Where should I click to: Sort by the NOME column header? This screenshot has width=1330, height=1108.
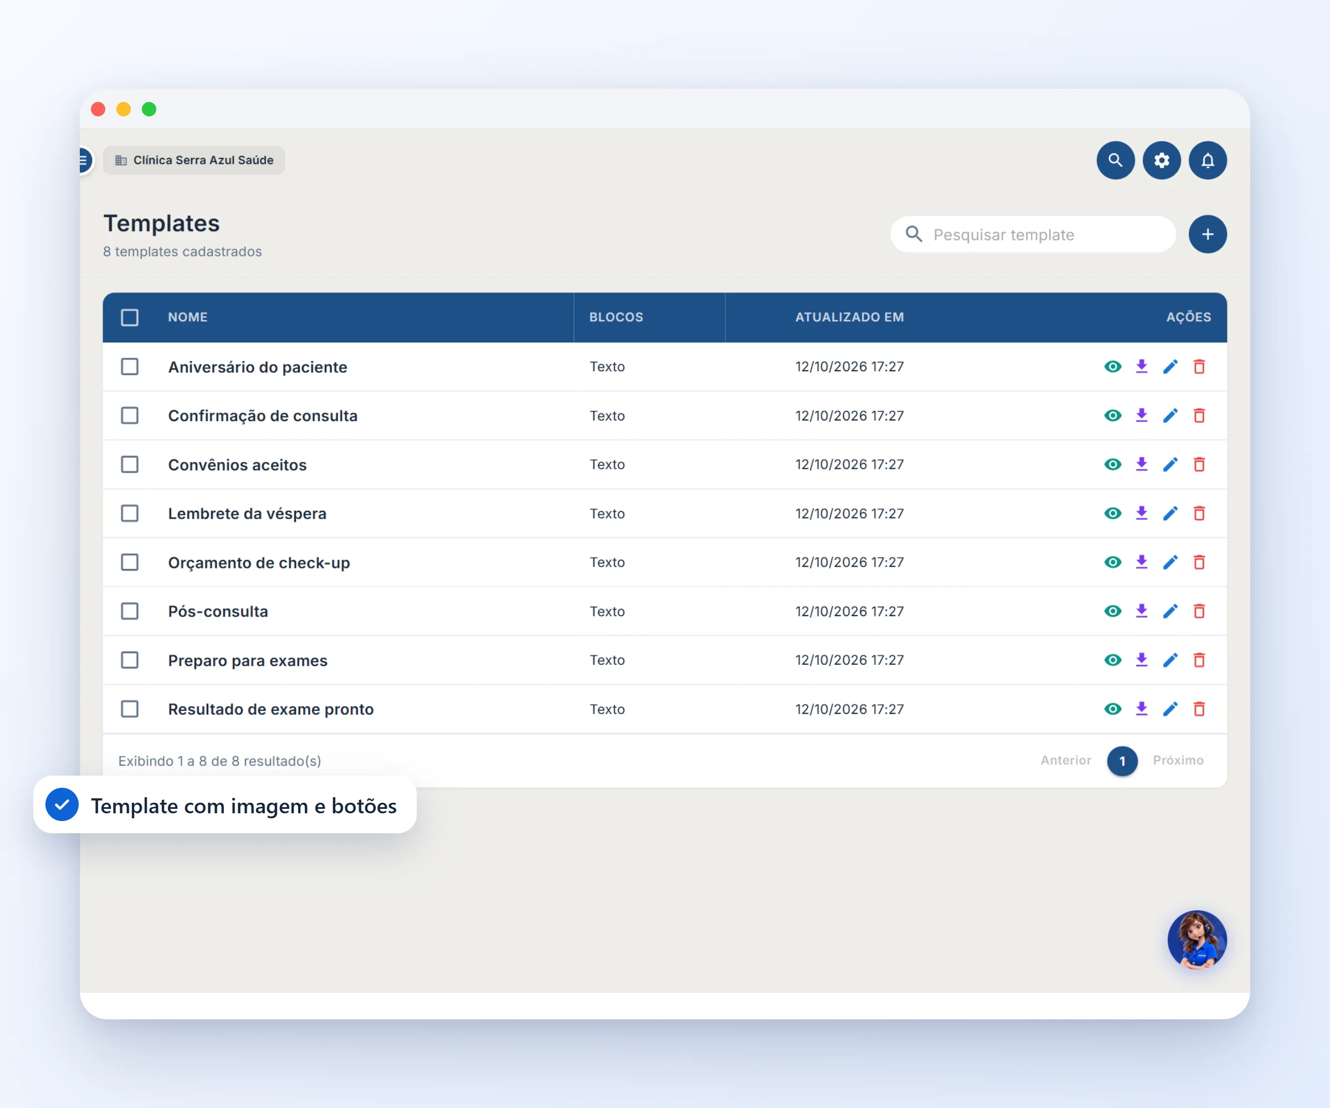[187, 317]
